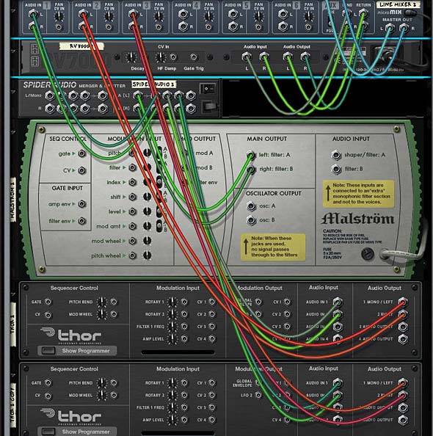Image resolution: width=433 pixels, height=436 pixels.
Task: Click mixer channel 6 Pan CV In jack
Action: (x=308, y=27)
